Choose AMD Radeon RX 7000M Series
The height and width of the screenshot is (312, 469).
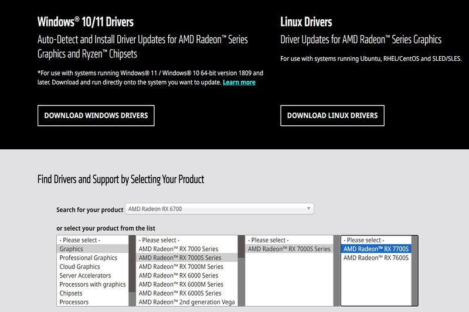(x=186, y=266)
